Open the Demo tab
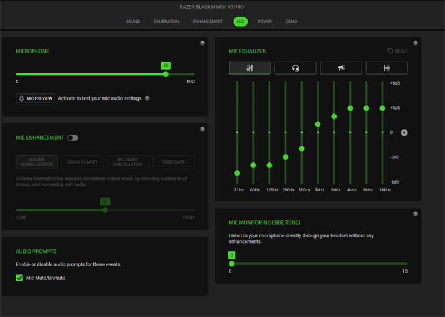 pos(291,22)
